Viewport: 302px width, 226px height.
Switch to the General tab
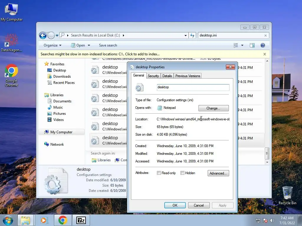point(139,75)
